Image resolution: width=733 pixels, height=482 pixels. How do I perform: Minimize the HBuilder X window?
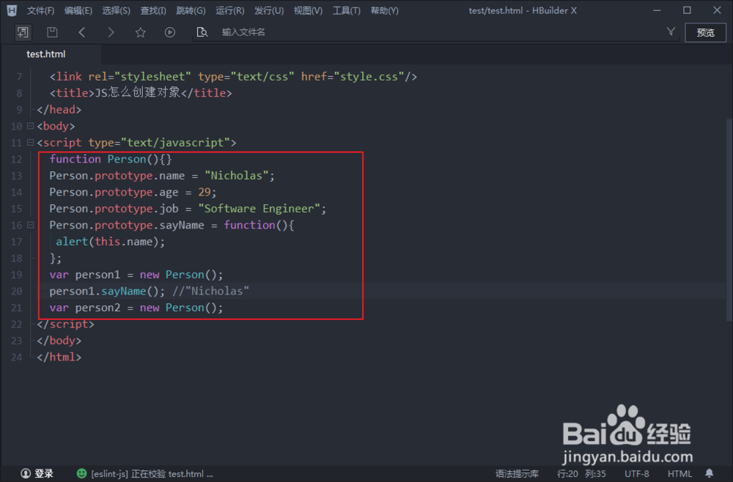click(657, 10)
